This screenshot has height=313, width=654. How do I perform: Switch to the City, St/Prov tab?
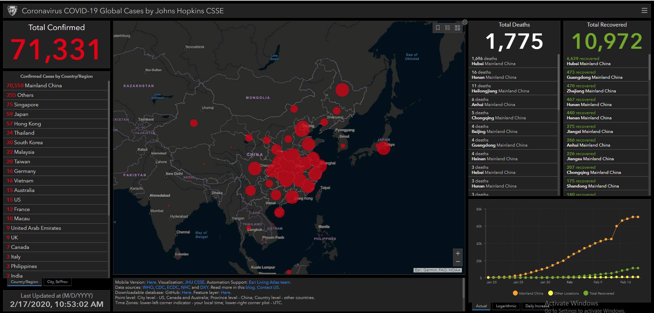point(57,282)
